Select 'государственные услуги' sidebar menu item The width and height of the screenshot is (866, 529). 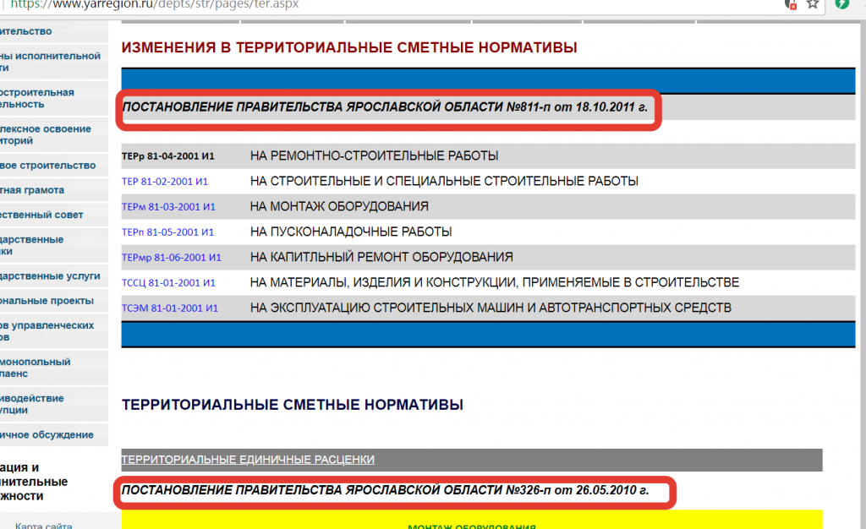pyautogui.click(x=50, y=276)
